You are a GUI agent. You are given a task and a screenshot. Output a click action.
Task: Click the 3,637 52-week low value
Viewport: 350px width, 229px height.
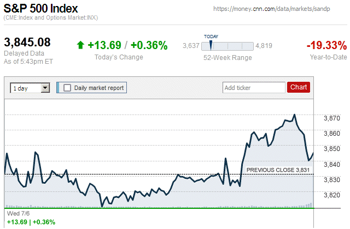click(191, 46)
